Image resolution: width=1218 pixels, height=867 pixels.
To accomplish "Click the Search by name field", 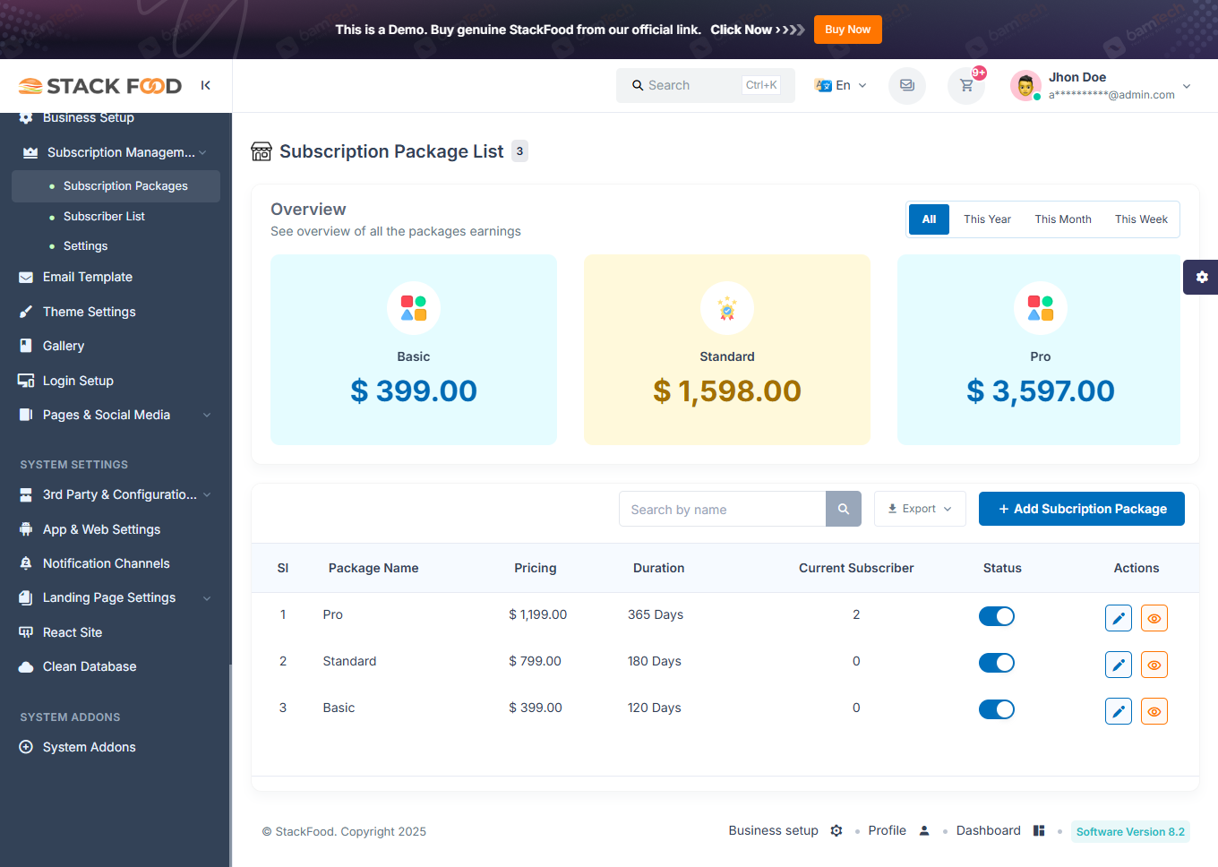I will pyautogui.click(x=722, y=509).
